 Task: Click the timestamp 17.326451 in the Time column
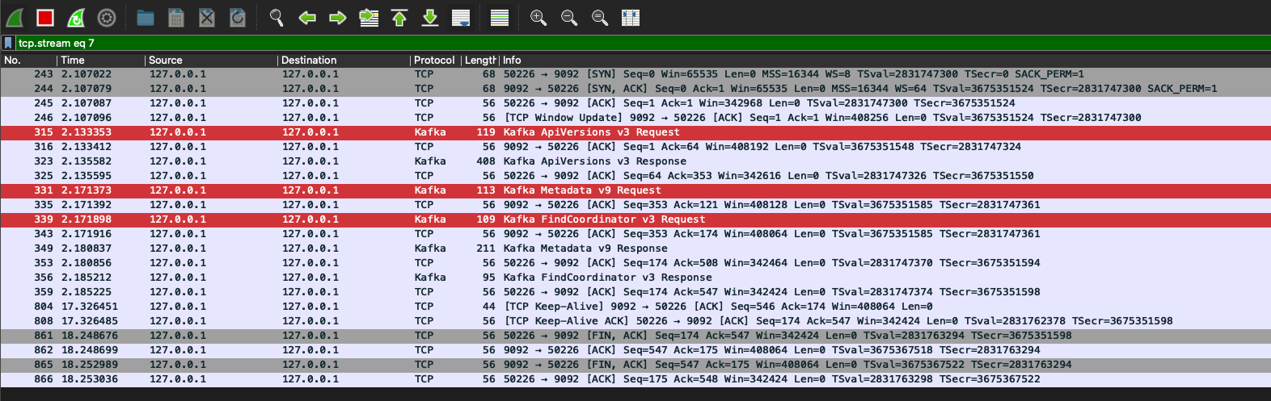point(90,307)
